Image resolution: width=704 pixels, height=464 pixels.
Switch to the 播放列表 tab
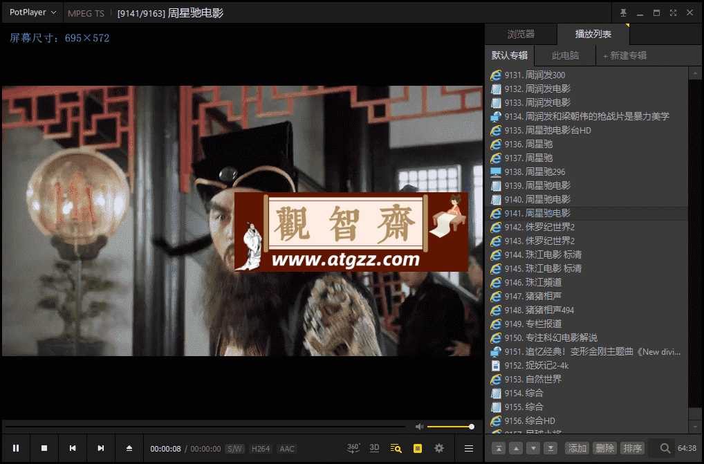593,34
